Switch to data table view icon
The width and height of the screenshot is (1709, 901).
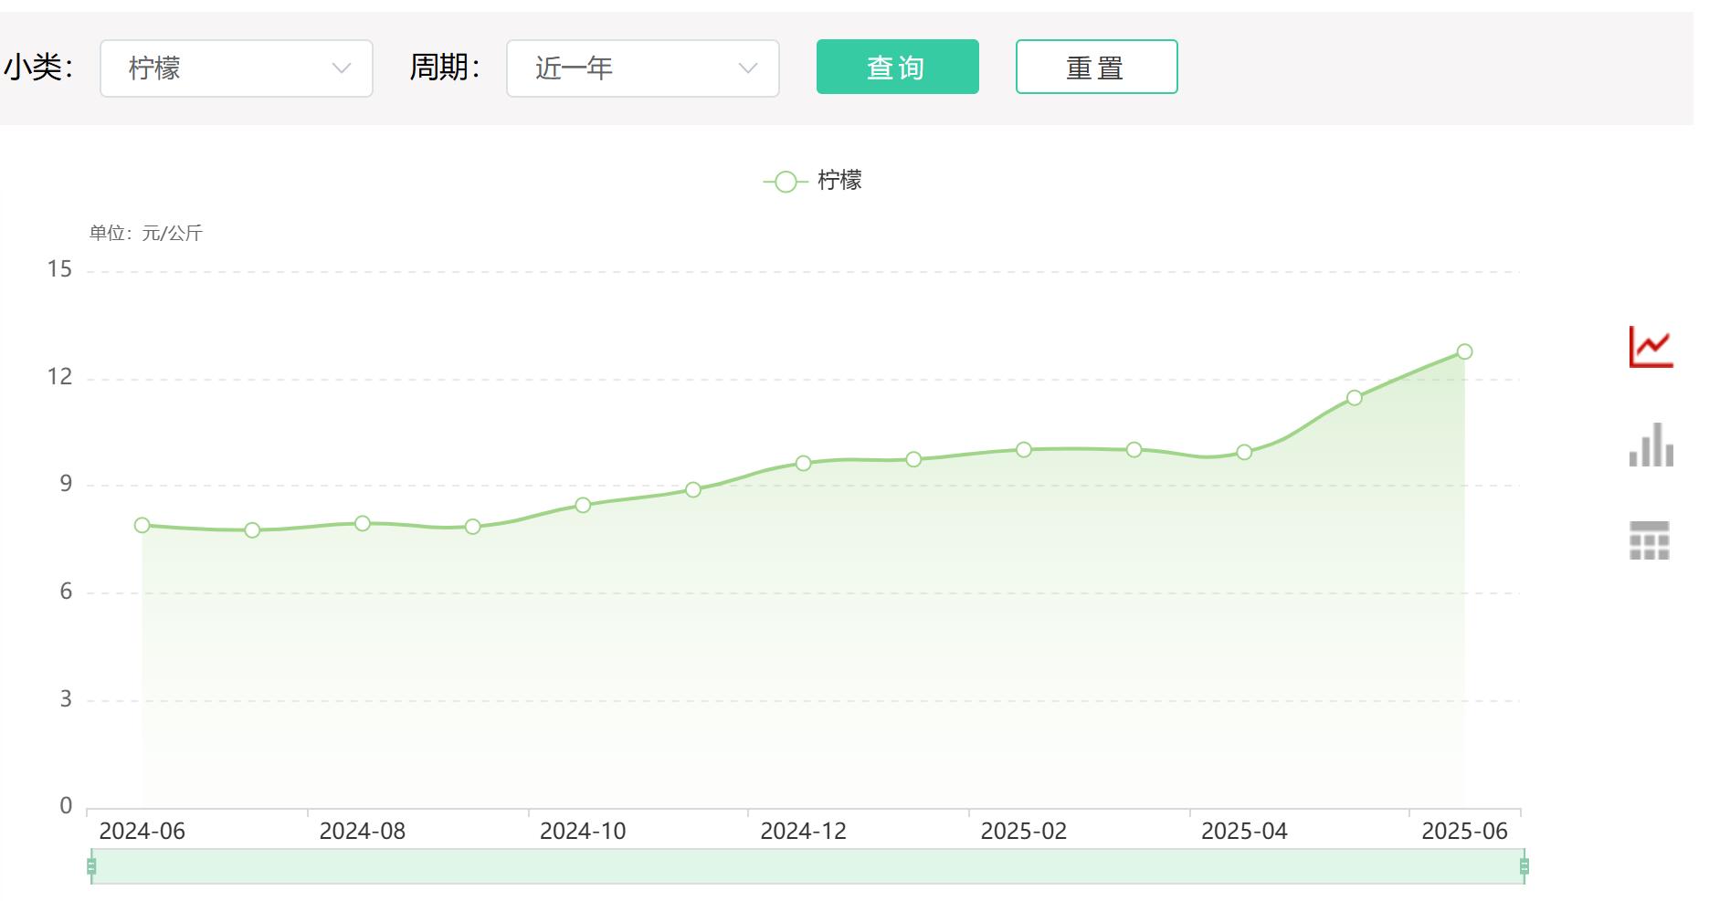pos(1649,540)
